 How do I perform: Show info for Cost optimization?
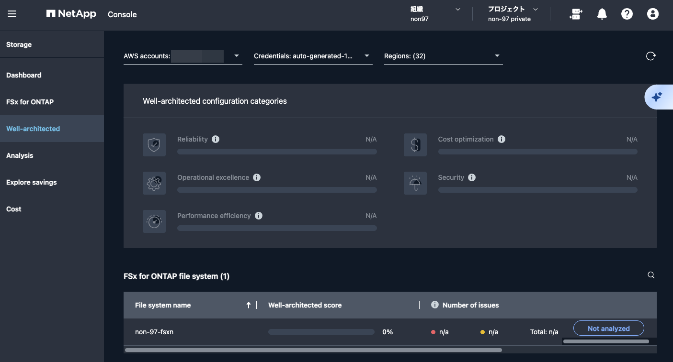tap(502, 139)
